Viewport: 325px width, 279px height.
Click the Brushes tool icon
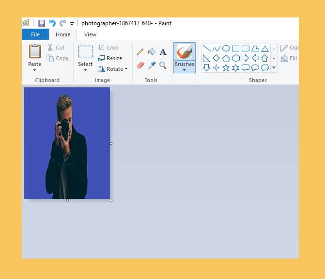[x=184, y=51]
